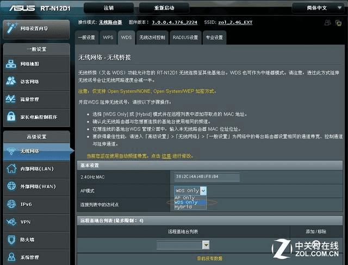Viewport: 348px width, 265px height.
Task: Click the client status users icon top right
Action: 327,22
